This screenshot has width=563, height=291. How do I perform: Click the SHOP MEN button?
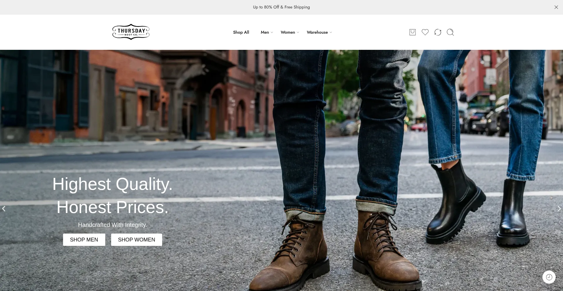[84, 240]
